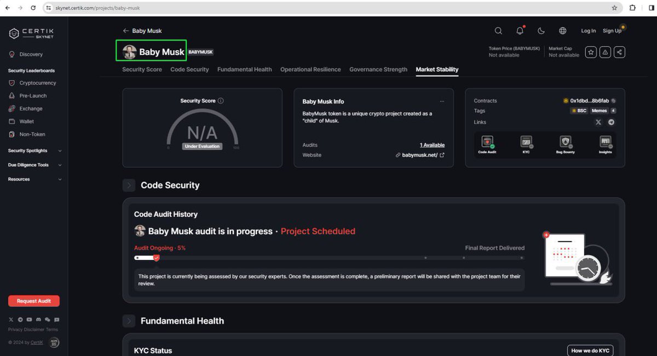
Task: Switch to Security Score tab
Action: coord(142,70)
